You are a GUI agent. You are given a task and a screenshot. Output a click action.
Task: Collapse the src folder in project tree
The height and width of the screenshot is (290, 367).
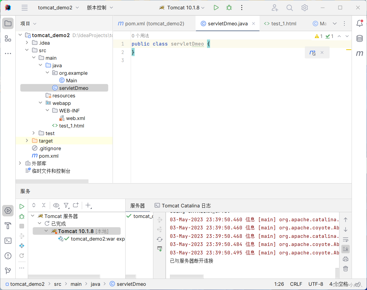tap(27, 50)
